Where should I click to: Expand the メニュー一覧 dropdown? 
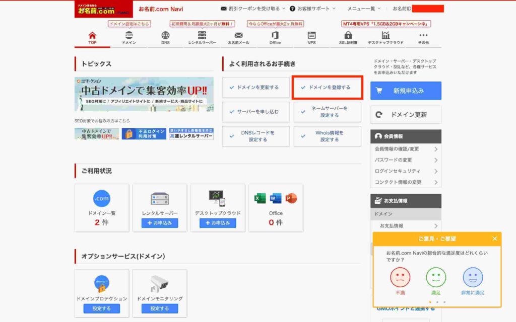pyautogui.click(x=364, y=9)
